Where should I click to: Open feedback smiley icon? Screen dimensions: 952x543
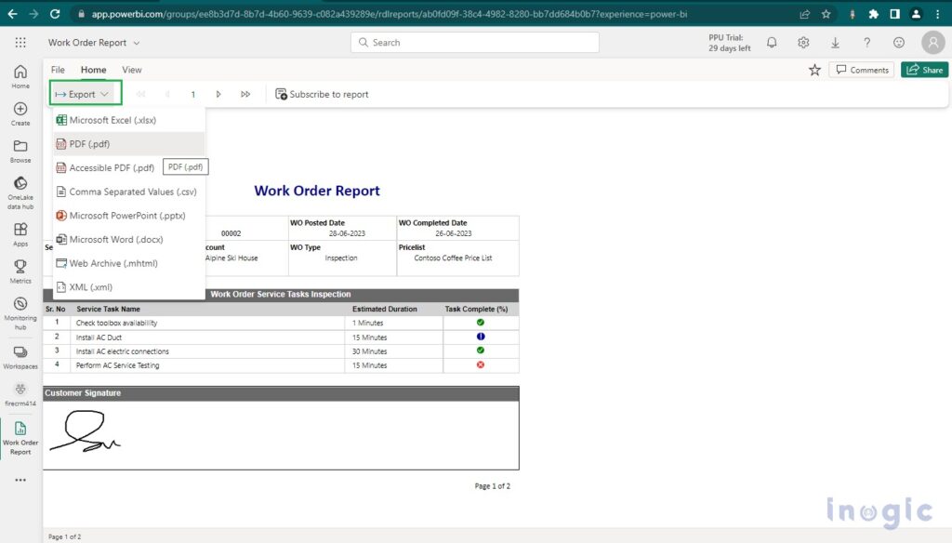click(899, 43)
